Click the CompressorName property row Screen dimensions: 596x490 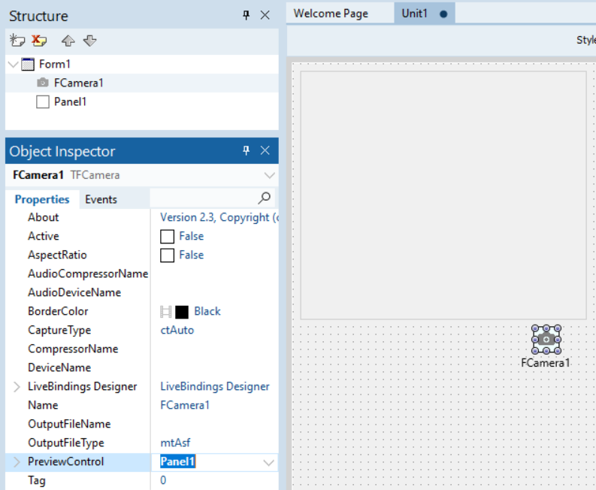click(x=142, y=349)
